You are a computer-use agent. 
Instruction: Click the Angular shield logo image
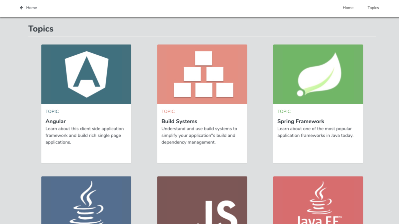(x=86, y=74)
